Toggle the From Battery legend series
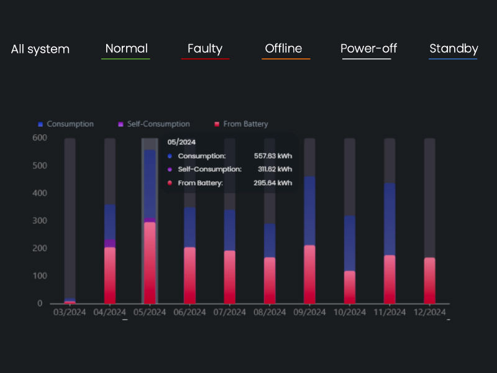Viewport: 497px width, 373px height. tap(245, 124)
